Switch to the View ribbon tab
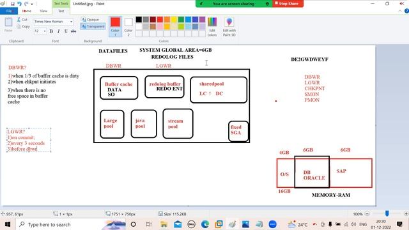This screenshot has height=230, width=409. tap(43, 11)
